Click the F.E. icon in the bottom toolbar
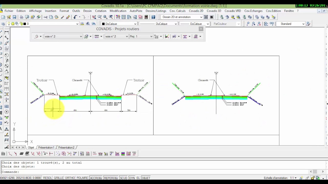 tap(95, 154)
